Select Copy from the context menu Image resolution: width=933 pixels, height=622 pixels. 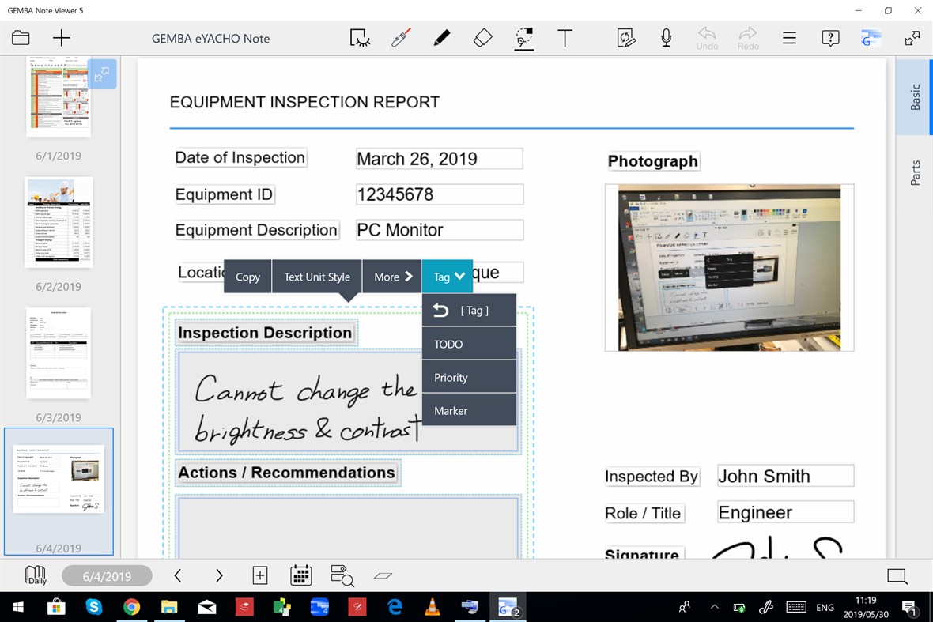(247, 277)
